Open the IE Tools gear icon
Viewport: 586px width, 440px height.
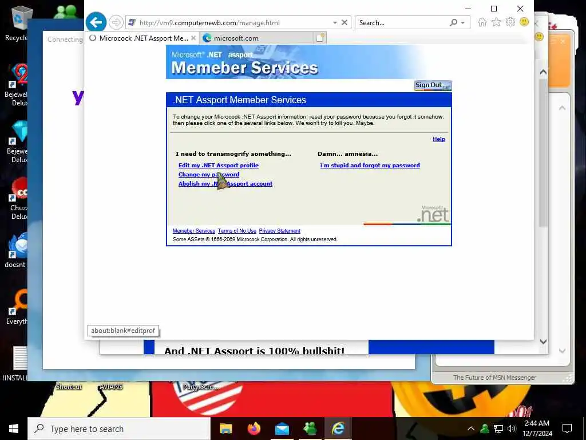coord(510,22)
